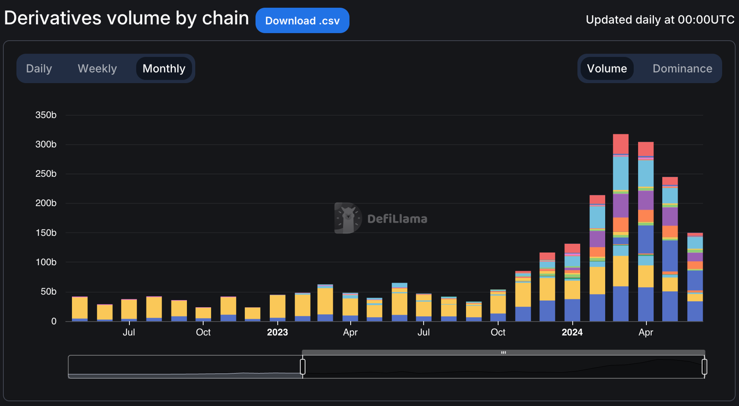
Task: Click the right range slider handle
Action: click(x=704, y=366)
